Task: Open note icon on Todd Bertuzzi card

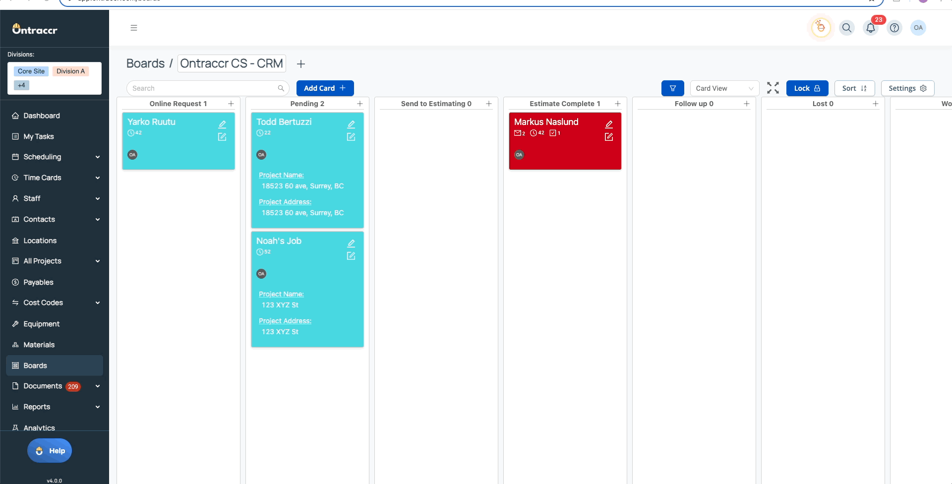Action: tap(351, 137)
